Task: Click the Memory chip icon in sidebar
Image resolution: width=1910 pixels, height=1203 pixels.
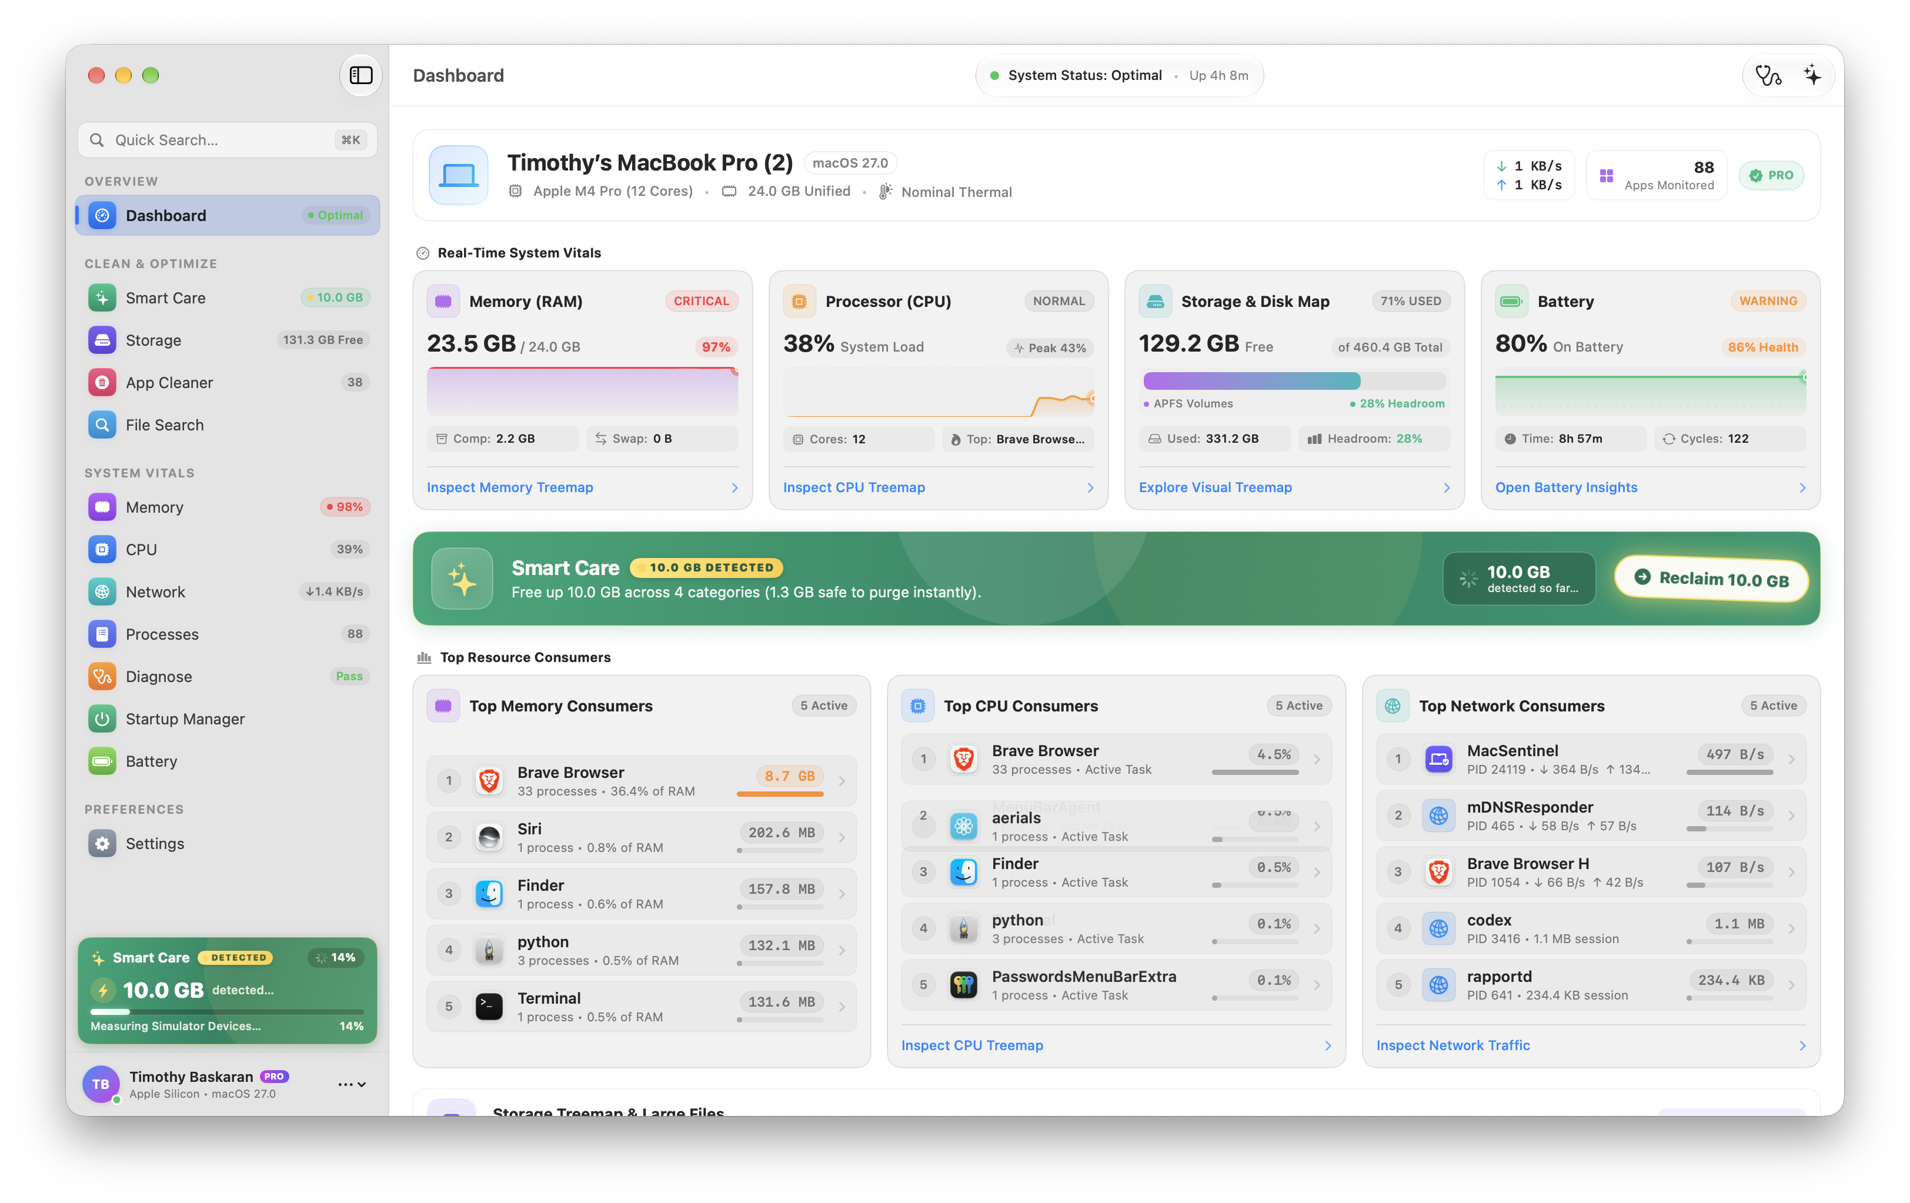Action: pos(102,507)
